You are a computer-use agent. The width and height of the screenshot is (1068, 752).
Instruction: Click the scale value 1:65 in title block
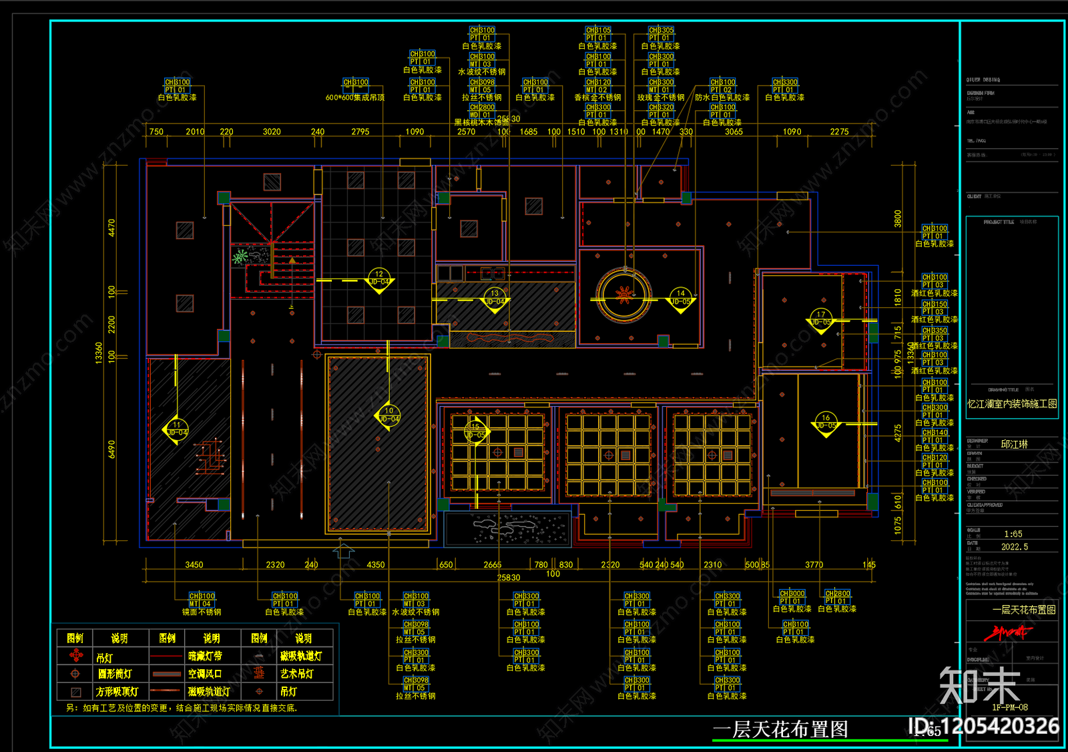(1013, 534)
